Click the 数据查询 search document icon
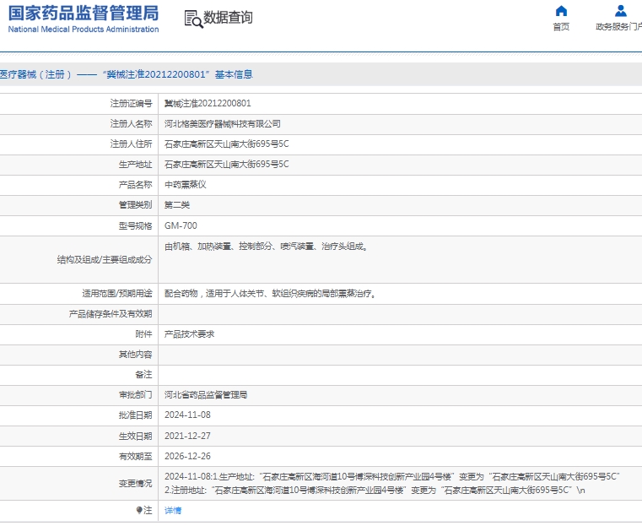The image size is (642, 526). tap(193, 19)
